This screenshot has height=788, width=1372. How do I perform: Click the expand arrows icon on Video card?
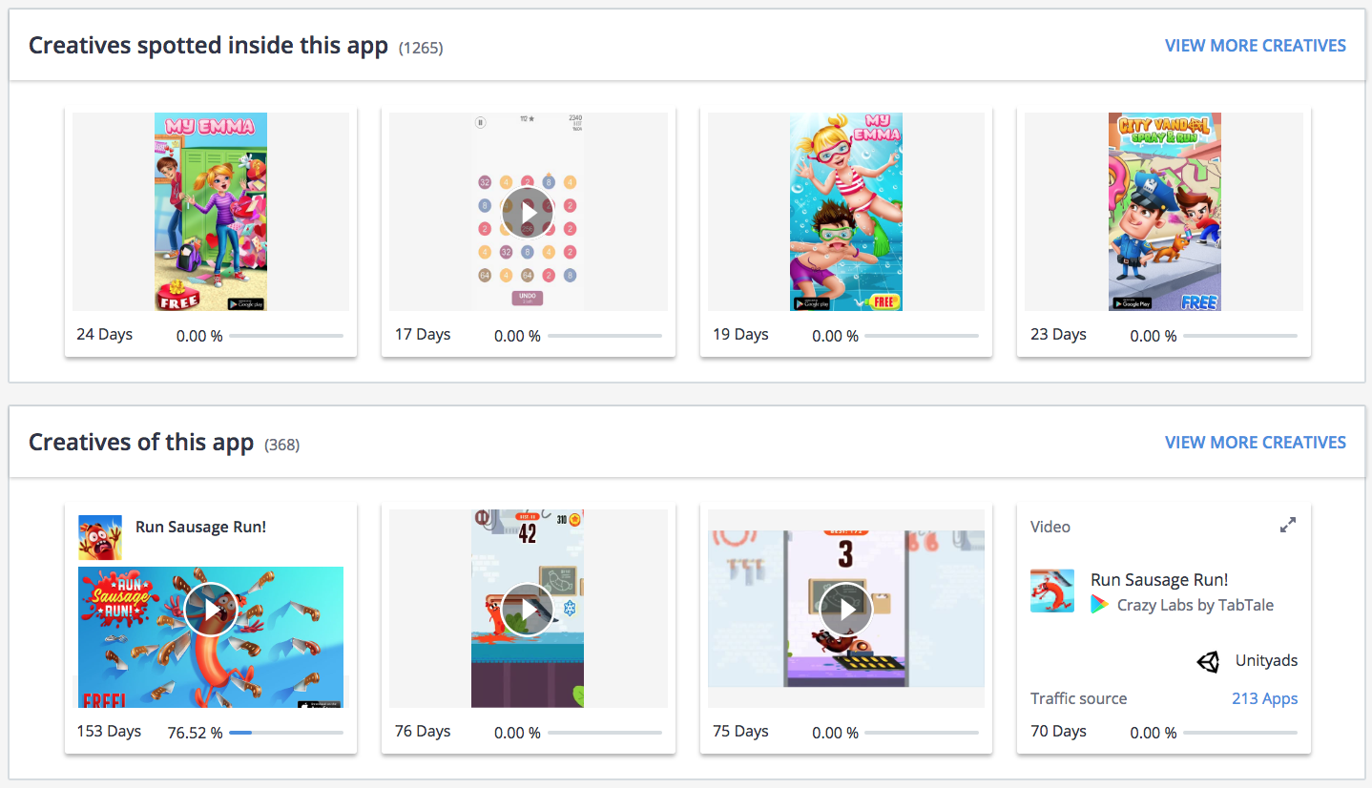tap(1288, 525)
